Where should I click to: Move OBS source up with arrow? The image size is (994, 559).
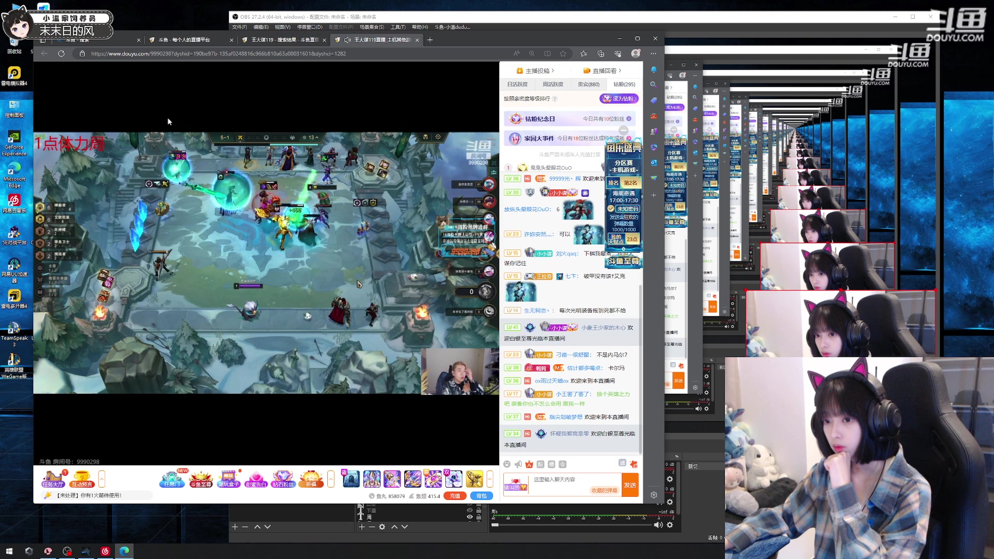[394, 526]
